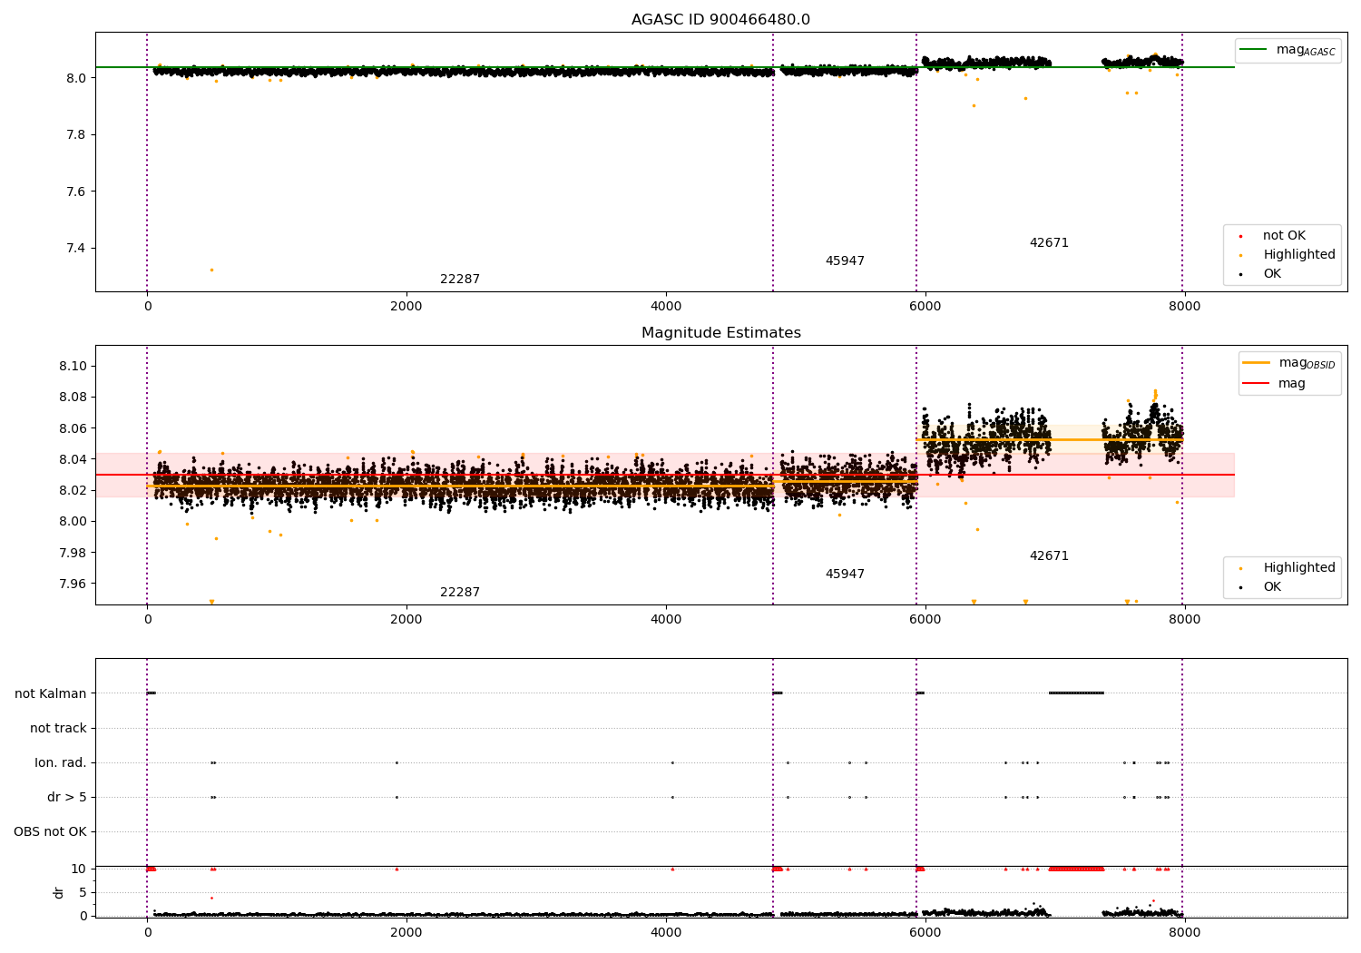Click the rotated "dr" y-axis label
The width and height of the screenshot is (1361, 953).
pos(59,892)
